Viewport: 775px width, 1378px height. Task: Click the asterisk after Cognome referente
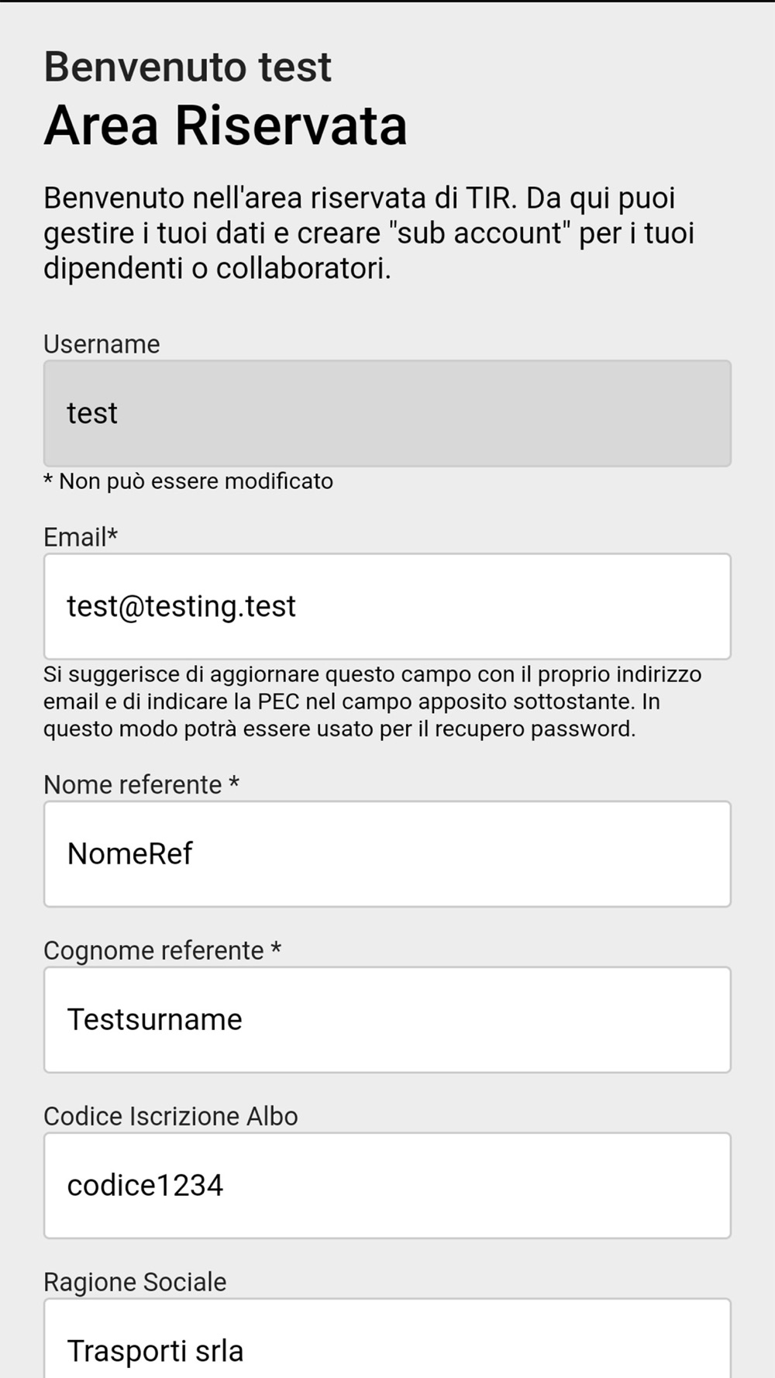pos(276,948)
